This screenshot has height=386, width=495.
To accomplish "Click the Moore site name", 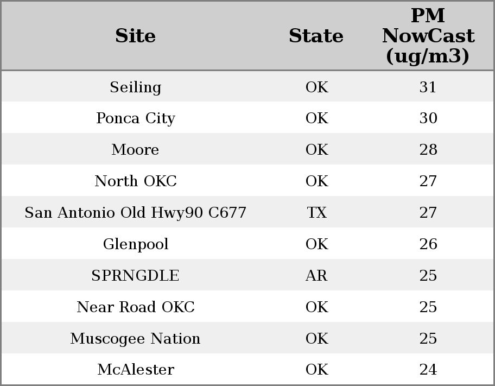I will (x=135, y=150).
